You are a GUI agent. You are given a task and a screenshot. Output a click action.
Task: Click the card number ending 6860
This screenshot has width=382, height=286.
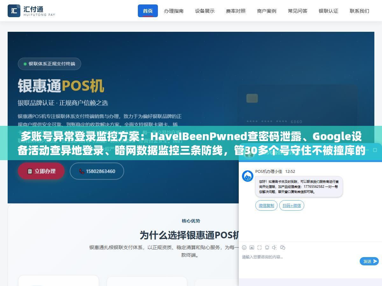click(274, 122)
